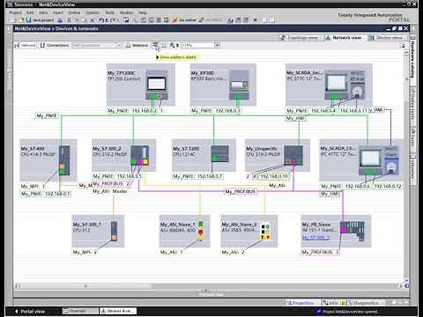The width and height of the screenshot is (423, 317).
Task: Expand the project tree side panel arrow
Action: tap(9, 29)
